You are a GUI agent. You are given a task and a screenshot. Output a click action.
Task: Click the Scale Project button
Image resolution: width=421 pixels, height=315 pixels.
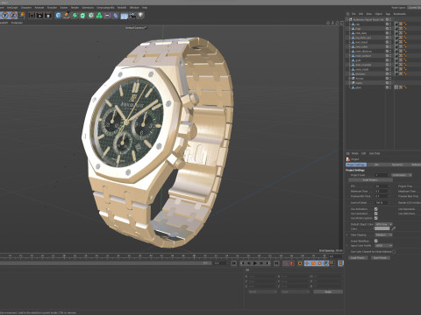click(370, 180)
